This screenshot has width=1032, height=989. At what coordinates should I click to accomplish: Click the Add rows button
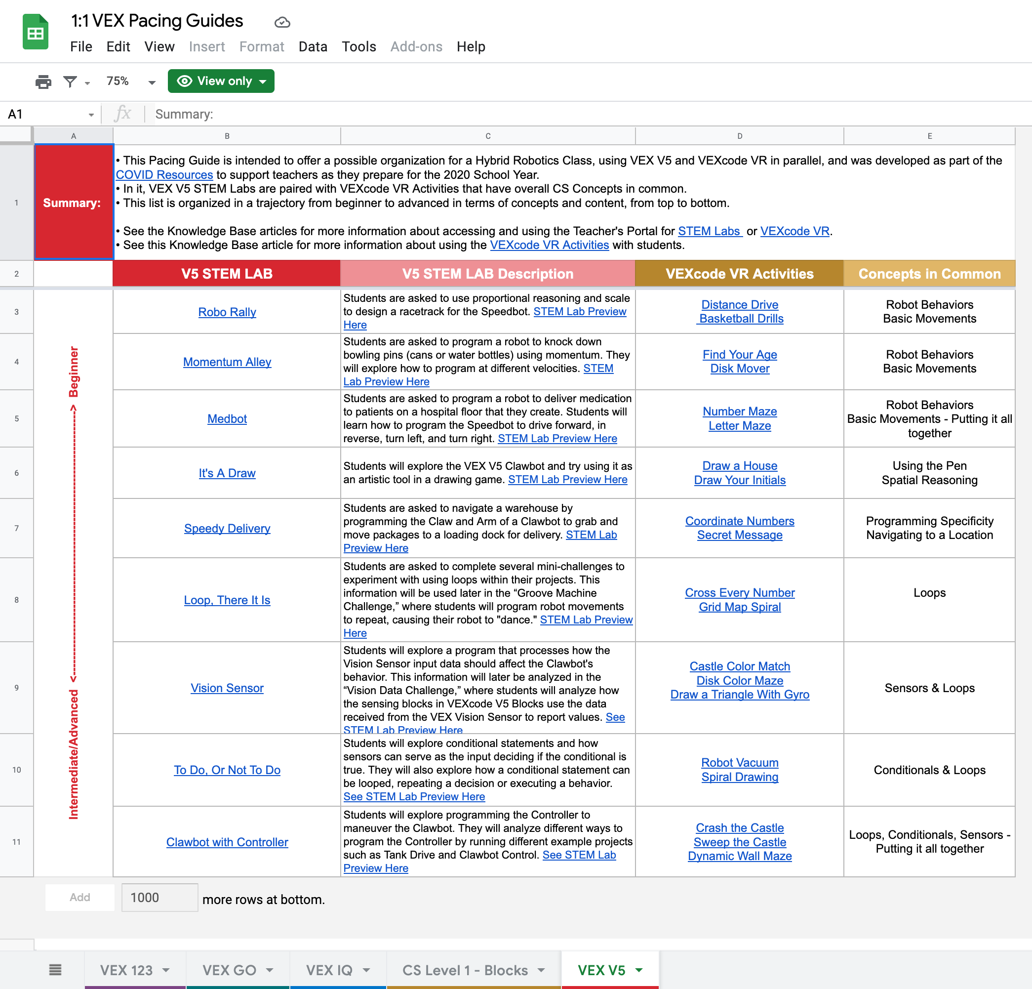click(x=79, y=898)
